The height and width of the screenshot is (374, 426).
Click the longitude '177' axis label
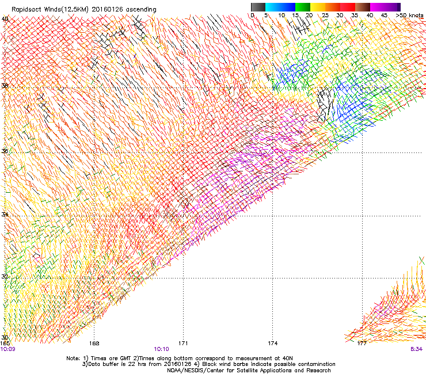click(x=362, y=344)
